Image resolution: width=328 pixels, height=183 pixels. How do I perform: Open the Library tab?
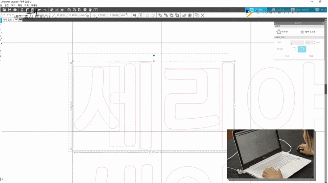pos(300,10)
